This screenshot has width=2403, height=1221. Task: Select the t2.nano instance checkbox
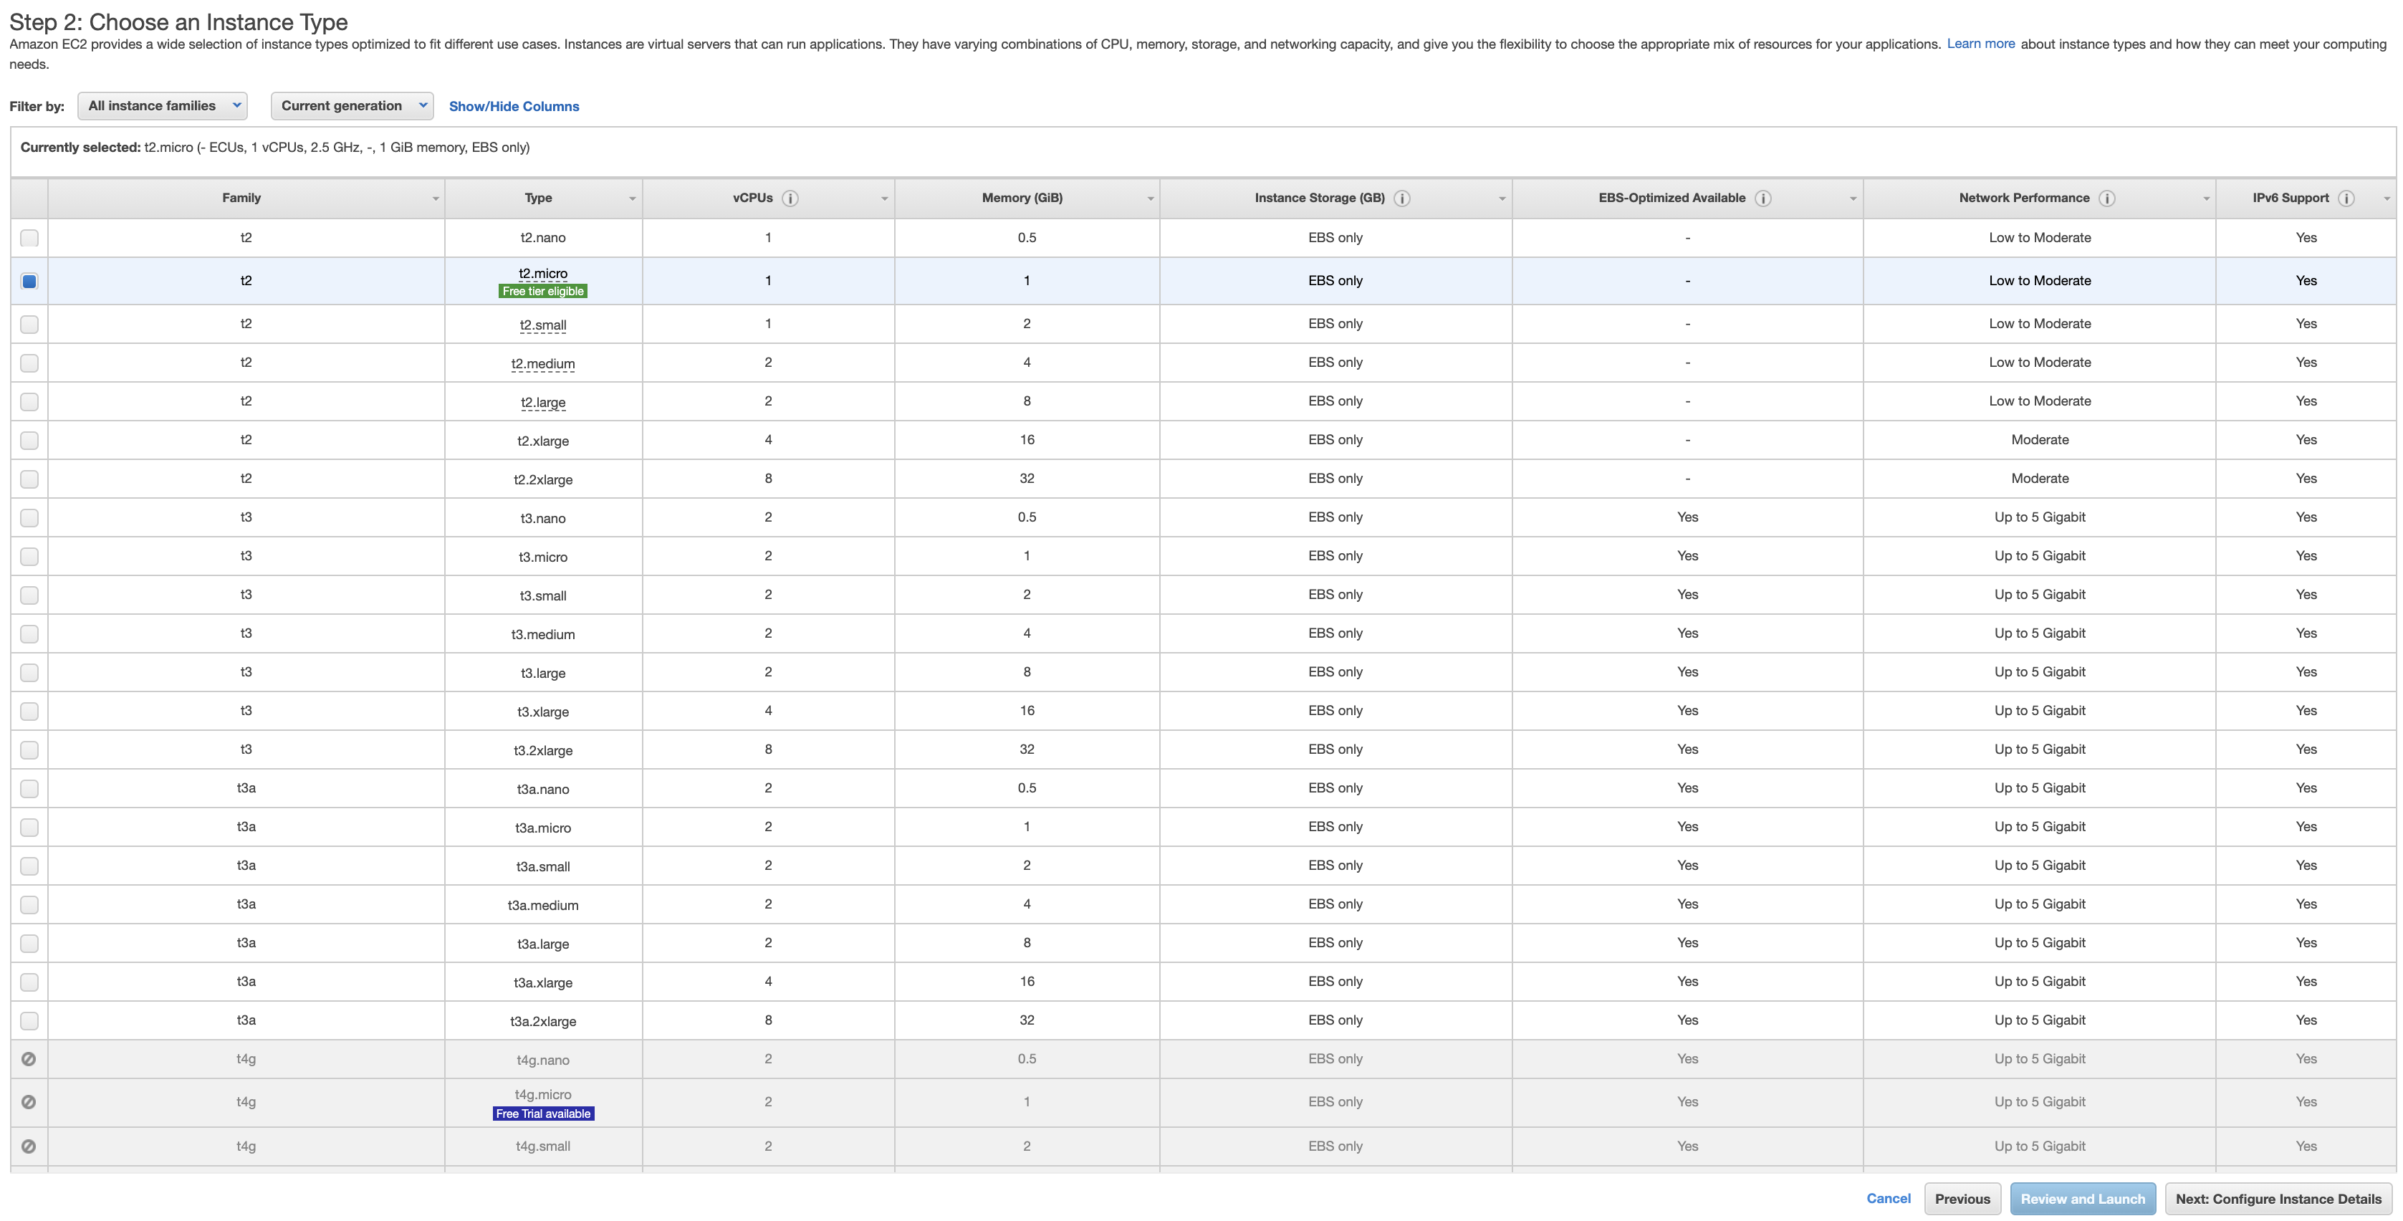tap(29, 238)
